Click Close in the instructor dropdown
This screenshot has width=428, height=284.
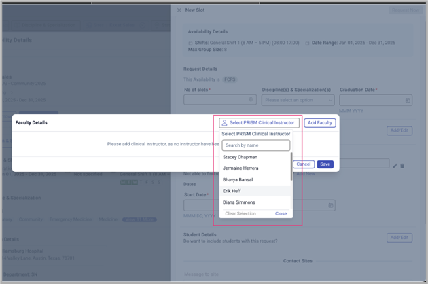coord(281,213)
